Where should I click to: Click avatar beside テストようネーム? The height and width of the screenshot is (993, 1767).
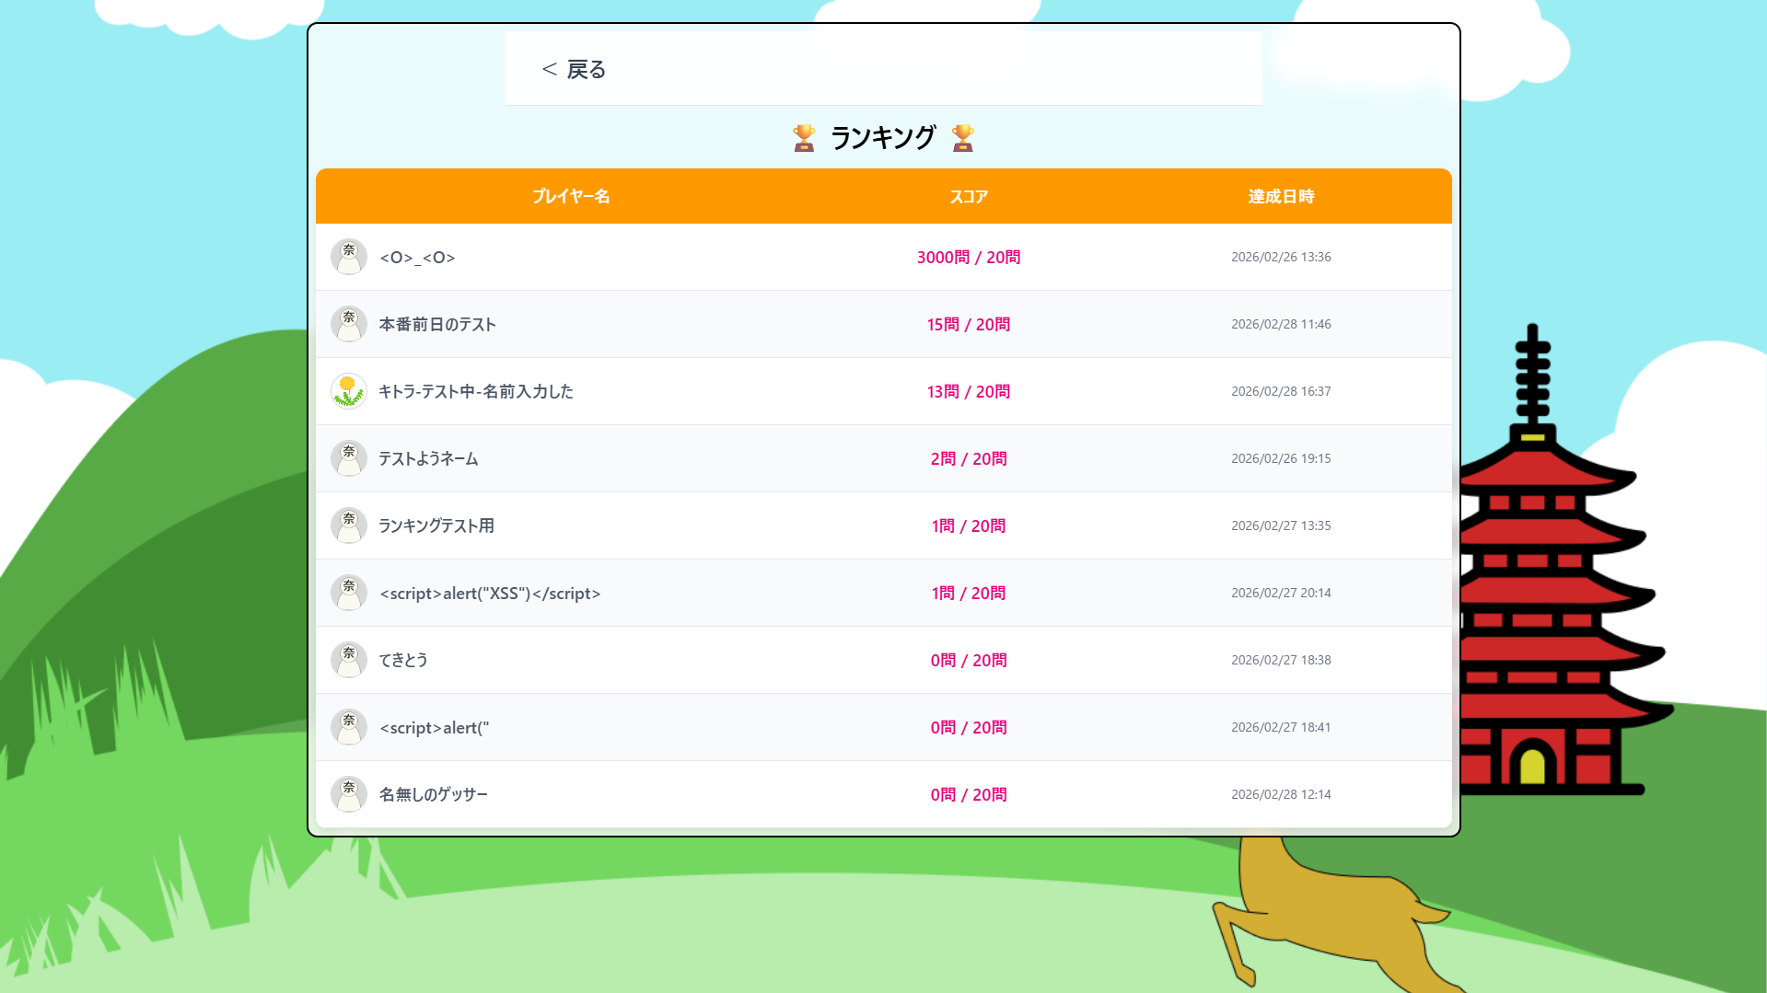(349, 459)
